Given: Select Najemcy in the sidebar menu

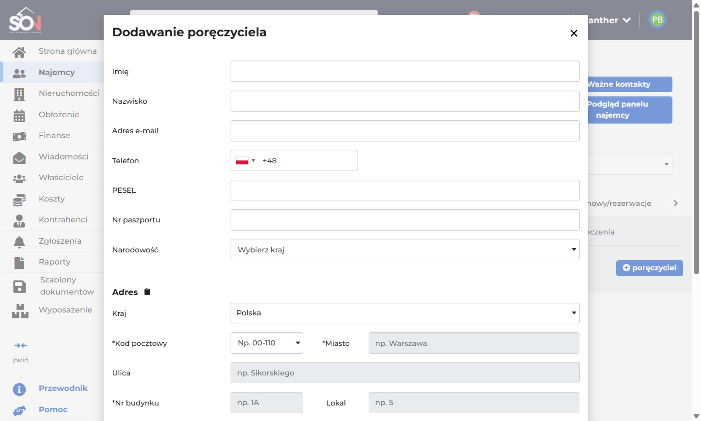Looking at the screenshot, I should pos(57,72).
